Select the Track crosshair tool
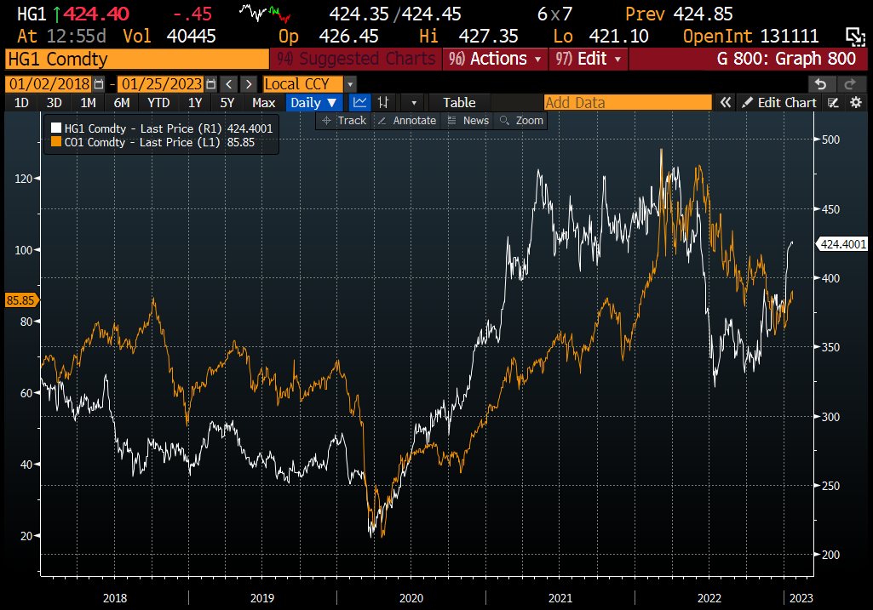The width and height of the screenshot is (873, 610). [343, 120]
